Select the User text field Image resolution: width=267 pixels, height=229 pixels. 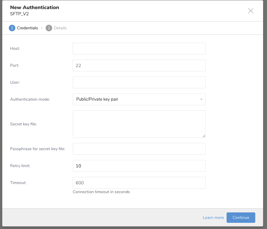[x=139, y=82]
